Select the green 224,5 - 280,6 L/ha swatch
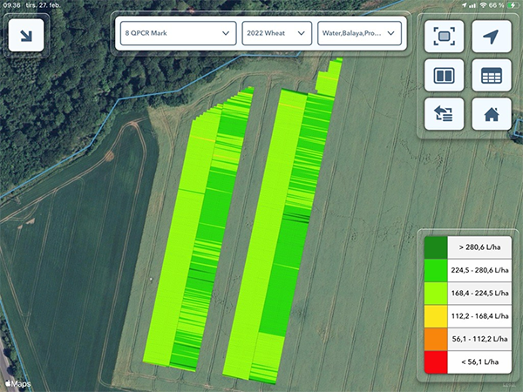This screenshot has height=392, width=523. tap(436, 270)
